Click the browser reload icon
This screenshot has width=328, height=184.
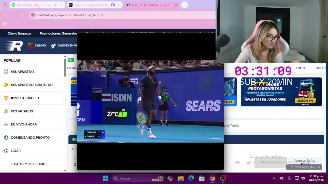click(23, 15)
